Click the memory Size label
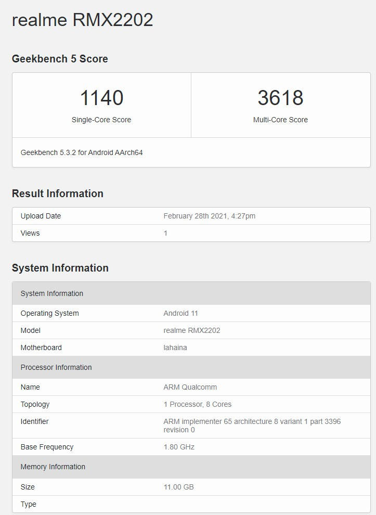376x515 pixels. (x=28, y=487)
